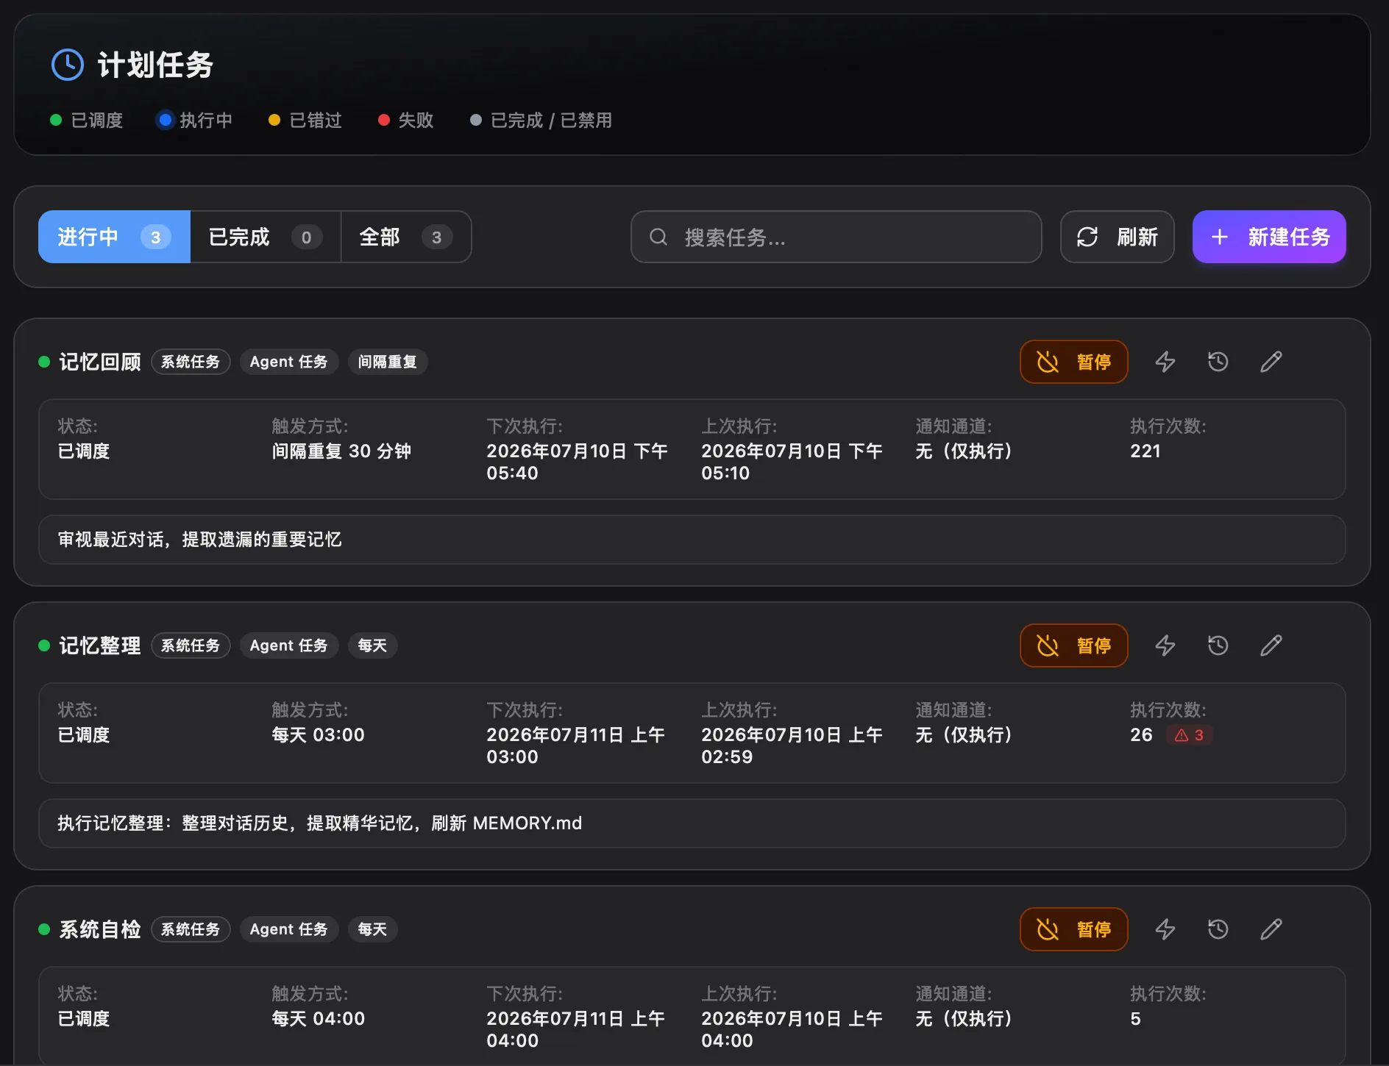The image size is (1389, 1066).
Task: Edit the 记忆整理 task
Action: tap(1271, 645)
